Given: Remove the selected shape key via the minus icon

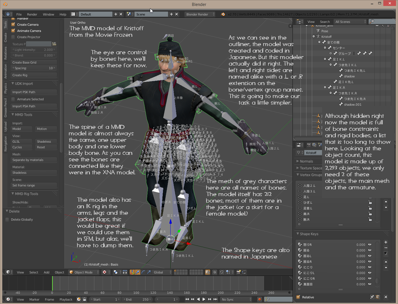Looking at the screenshot, I should (x=386, y=248).
